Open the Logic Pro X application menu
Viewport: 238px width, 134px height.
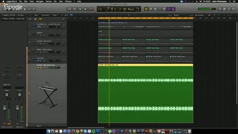pyautogui.click(x=12, y=1)
